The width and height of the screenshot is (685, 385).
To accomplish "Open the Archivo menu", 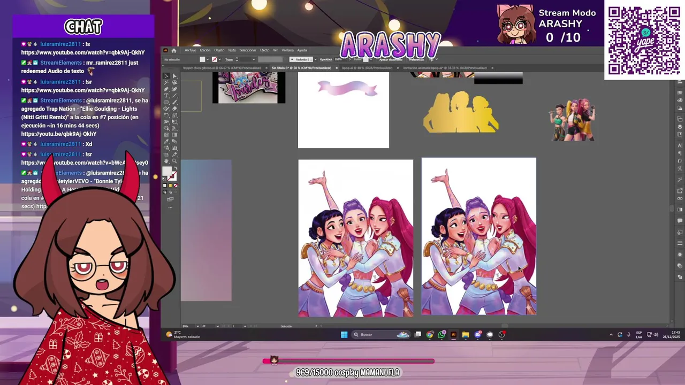I will coord(191,50).
